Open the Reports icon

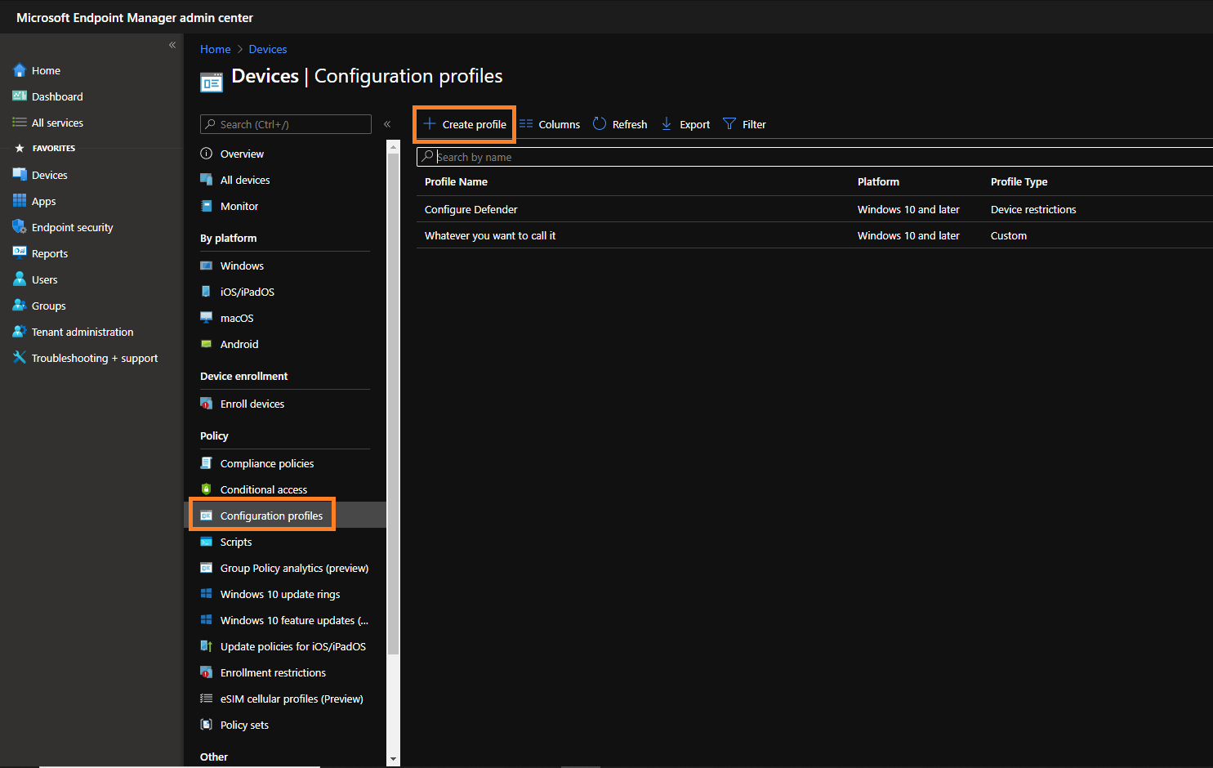[x=20, y=253]
